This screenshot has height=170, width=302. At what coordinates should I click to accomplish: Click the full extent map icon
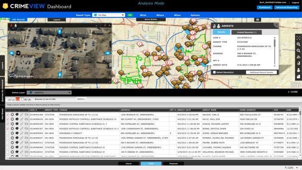point(298,38)
